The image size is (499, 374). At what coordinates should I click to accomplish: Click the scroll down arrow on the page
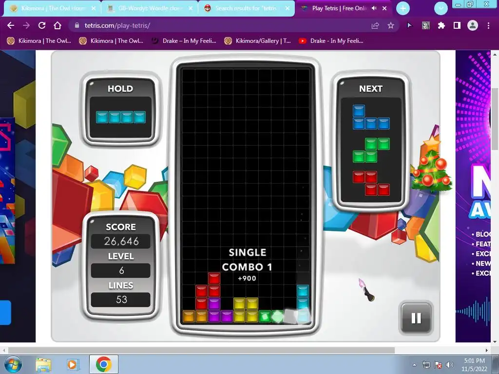pos(495,342)
